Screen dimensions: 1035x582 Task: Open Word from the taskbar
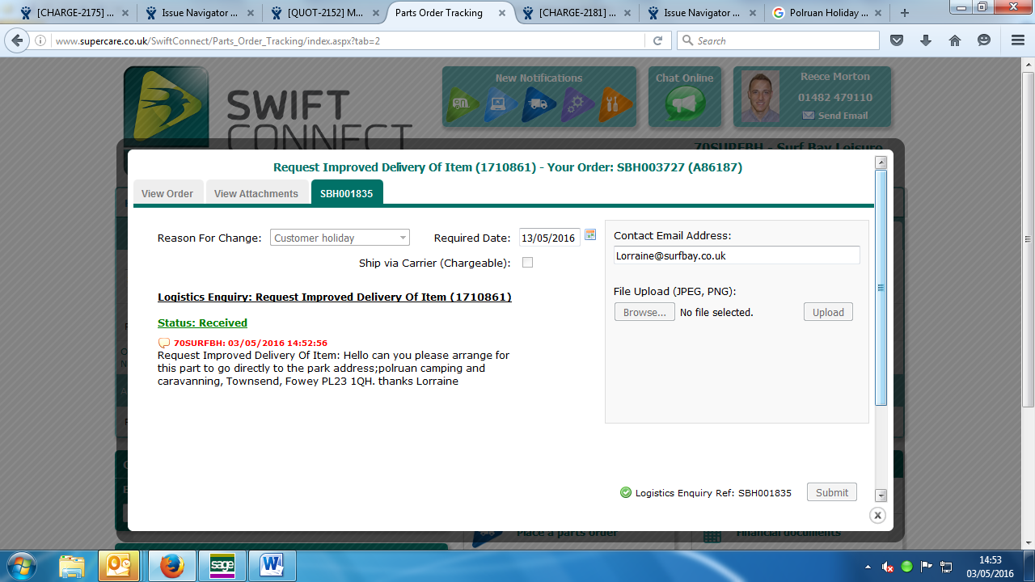(272, 566)
